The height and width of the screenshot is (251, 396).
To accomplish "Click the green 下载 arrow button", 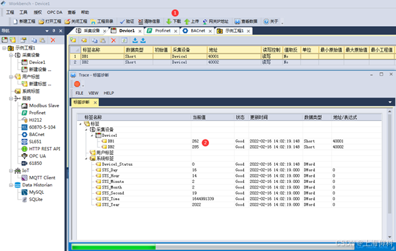I will pos(174,21).
